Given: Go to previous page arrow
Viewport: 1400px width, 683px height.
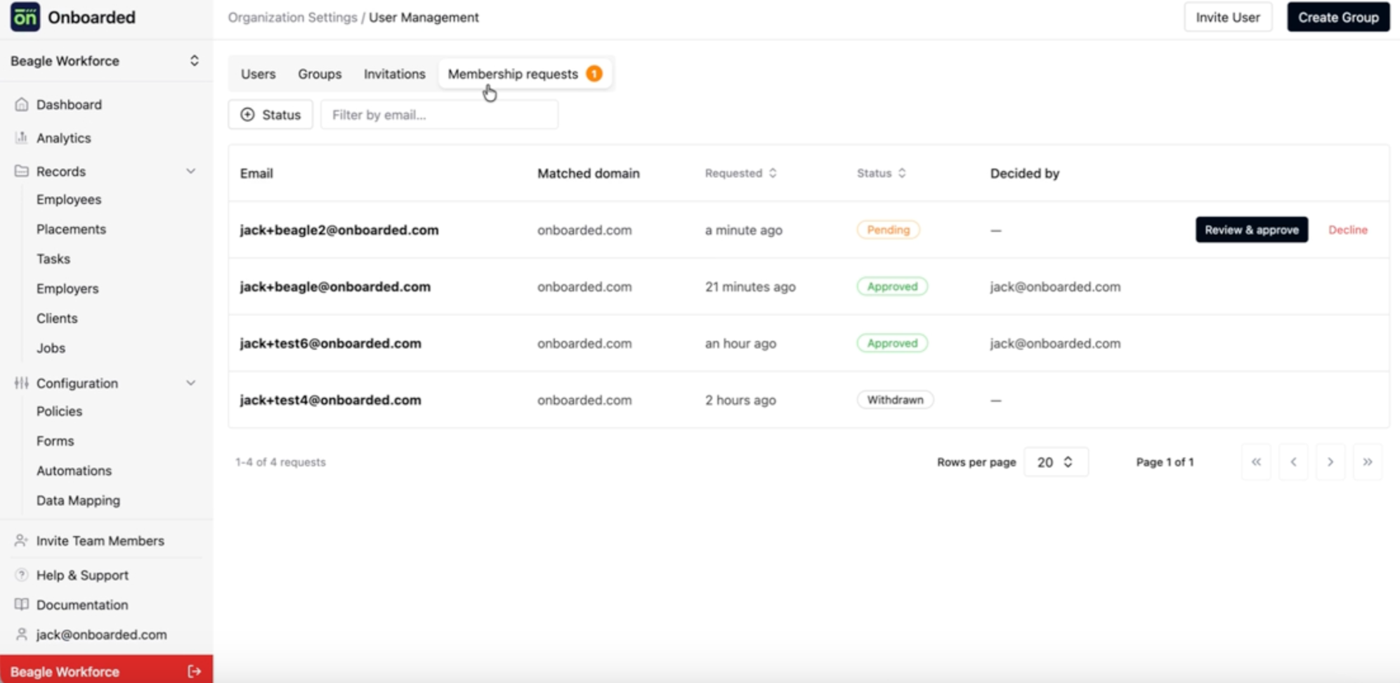Looking at the screenshot, I should click(1293, 462).
